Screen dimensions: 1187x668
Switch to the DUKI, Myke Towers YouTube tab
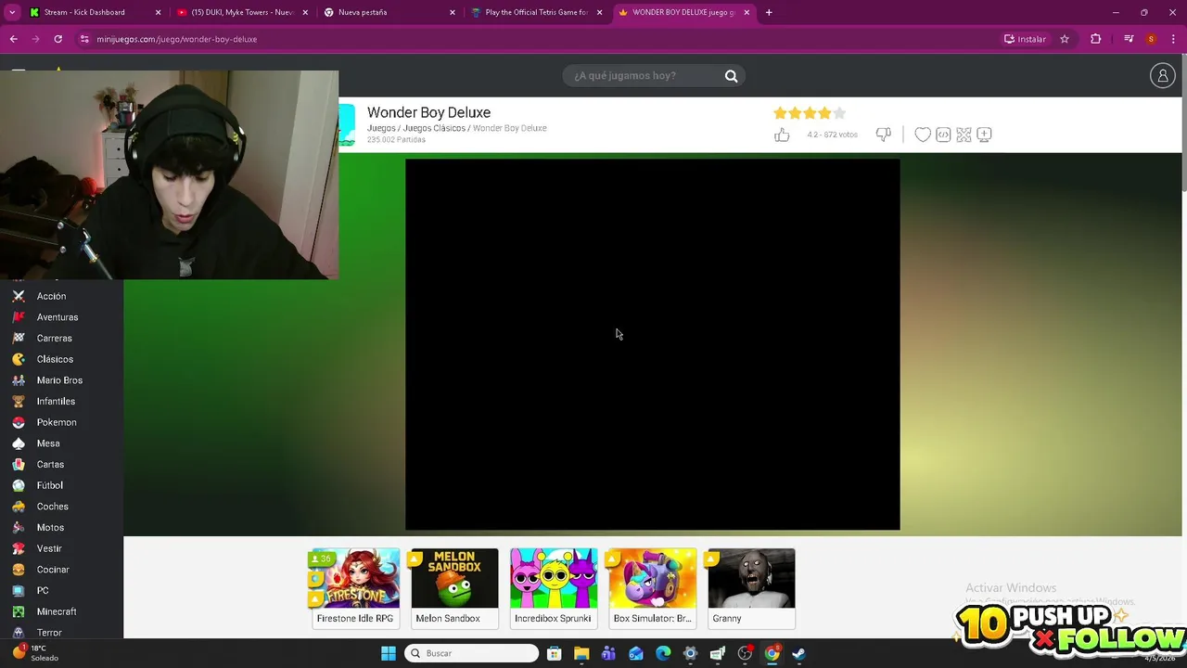[x=241, y=12]
